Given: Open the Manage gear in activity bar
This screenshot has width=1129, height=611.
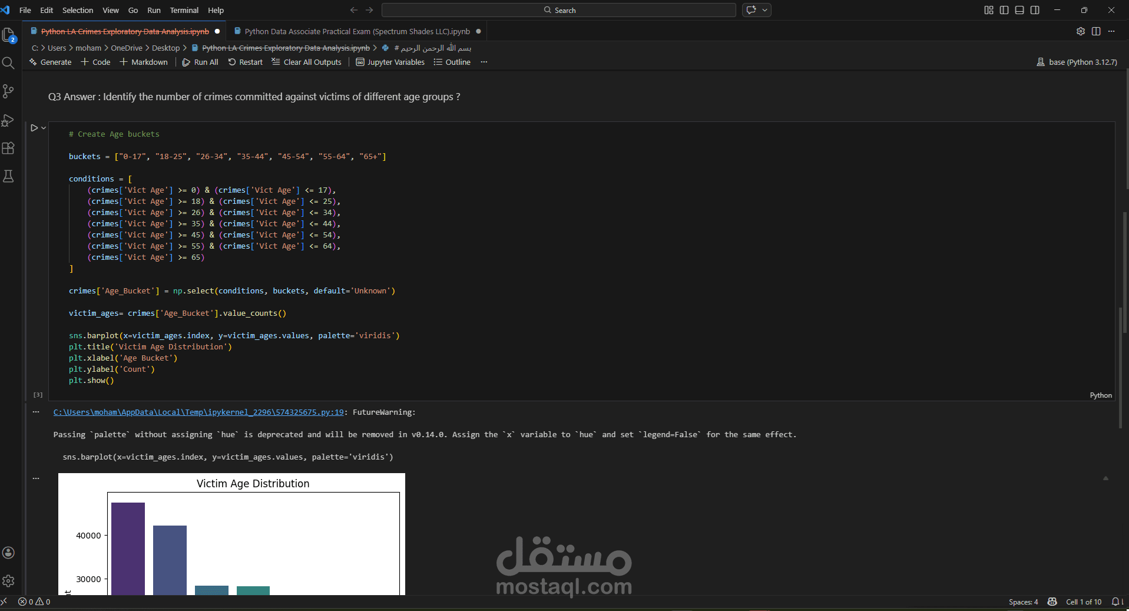Looking at the screenshot, I should tap(8, 581).
